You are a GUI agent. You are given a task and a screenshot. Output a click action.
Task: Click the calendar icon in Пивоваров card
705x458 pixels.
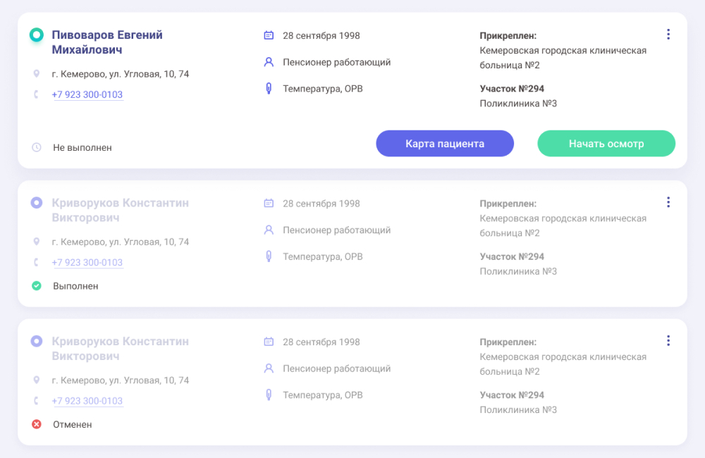tap(269, 35)
